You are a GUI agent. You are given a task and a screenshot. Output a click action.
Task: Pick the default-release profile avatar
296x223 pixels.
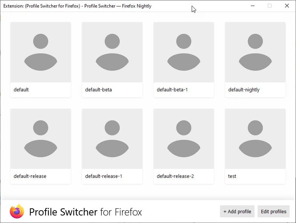coord(41,139)
